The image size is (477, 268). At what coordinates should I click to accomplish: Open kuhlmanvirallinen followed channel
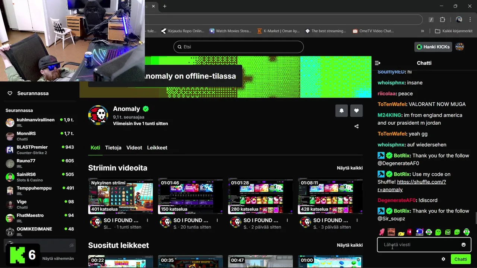coord(40,122)
